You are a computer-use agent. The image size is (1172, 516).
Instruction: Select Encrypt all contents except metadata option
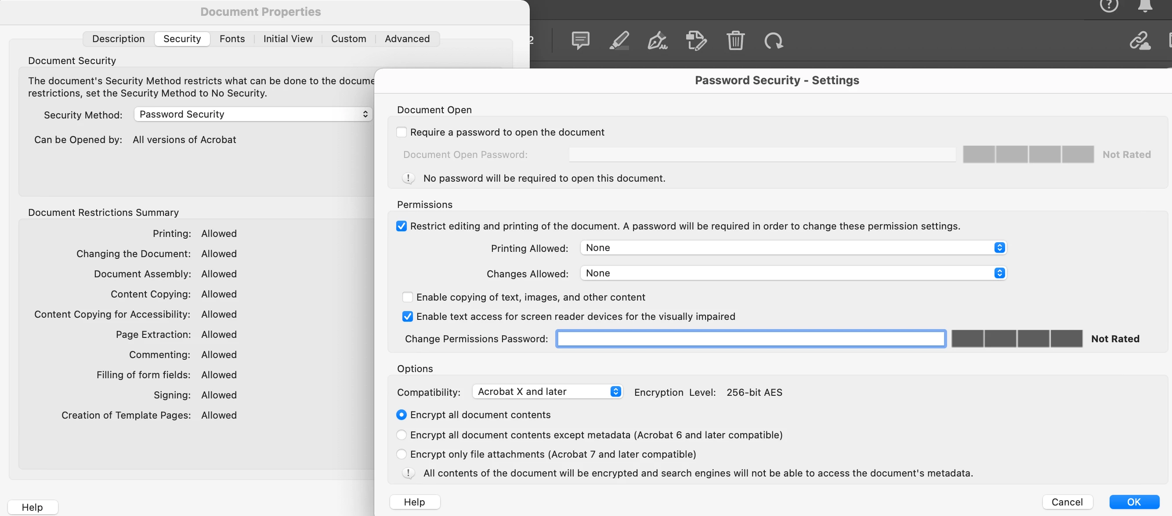click(402, 435)
